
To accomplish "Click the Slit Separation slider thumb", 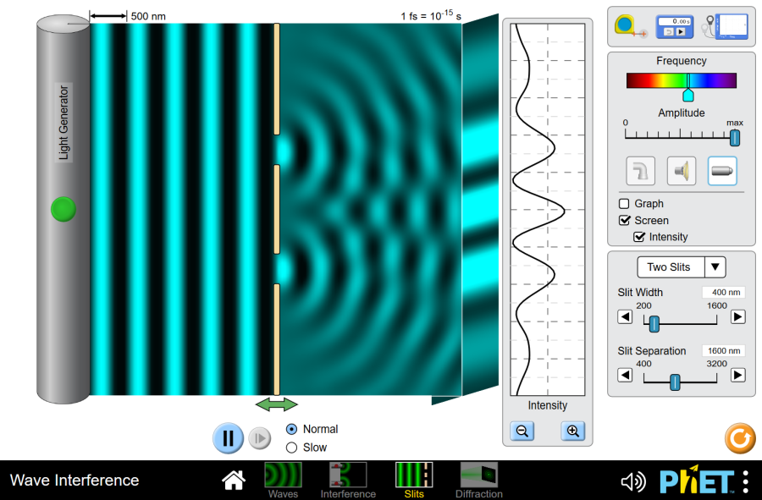I will 675,382.
